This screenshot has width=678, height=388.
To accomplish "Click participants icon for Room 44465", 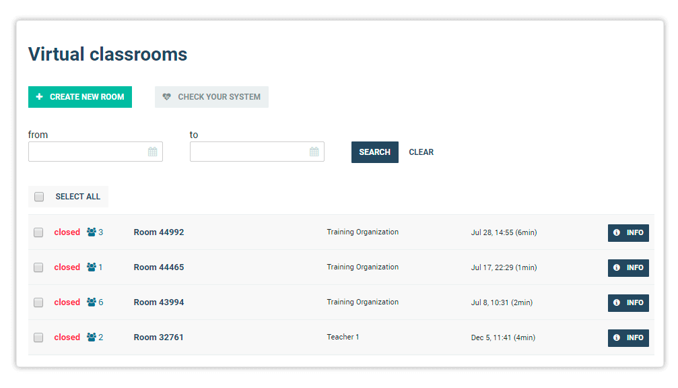I will pos(92,267).
